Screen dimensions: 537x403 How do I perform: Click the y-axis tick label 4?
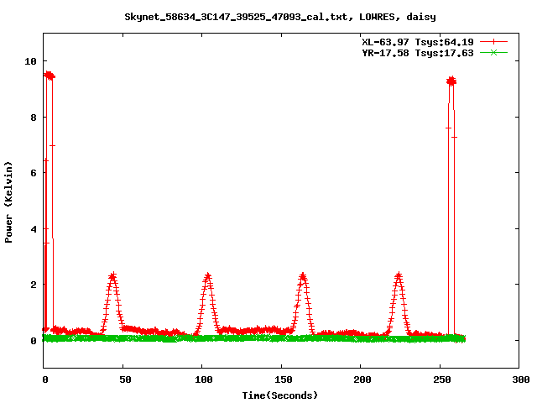coord(34,229)
